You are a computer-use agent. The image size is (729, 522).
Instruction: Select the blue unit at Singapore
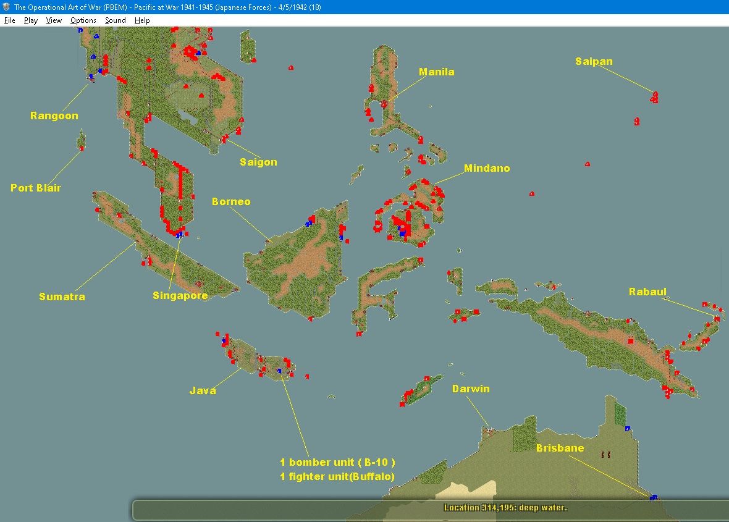pyautogui.click(x=179, y=235)
